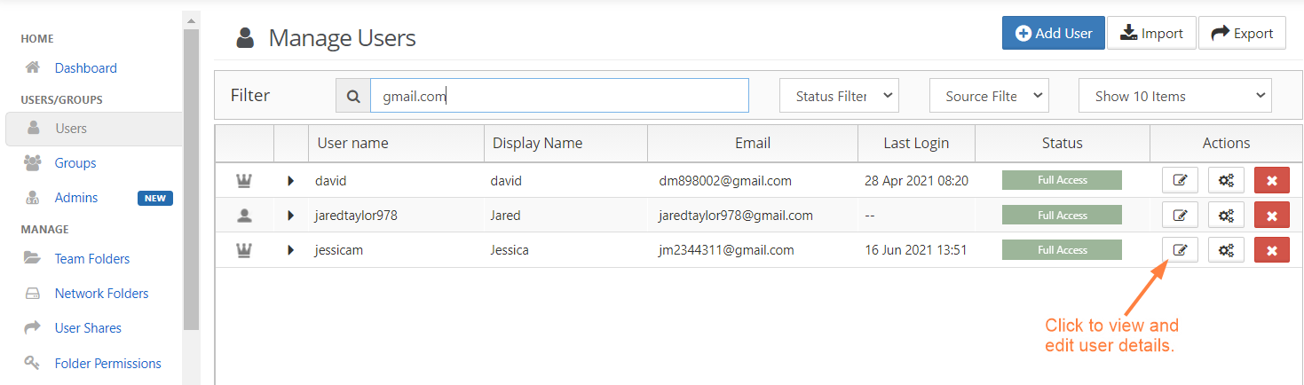Click the Add User button
This screenshot has height=385, width=1304.
pyautogui.click(x=1053, y=34)
